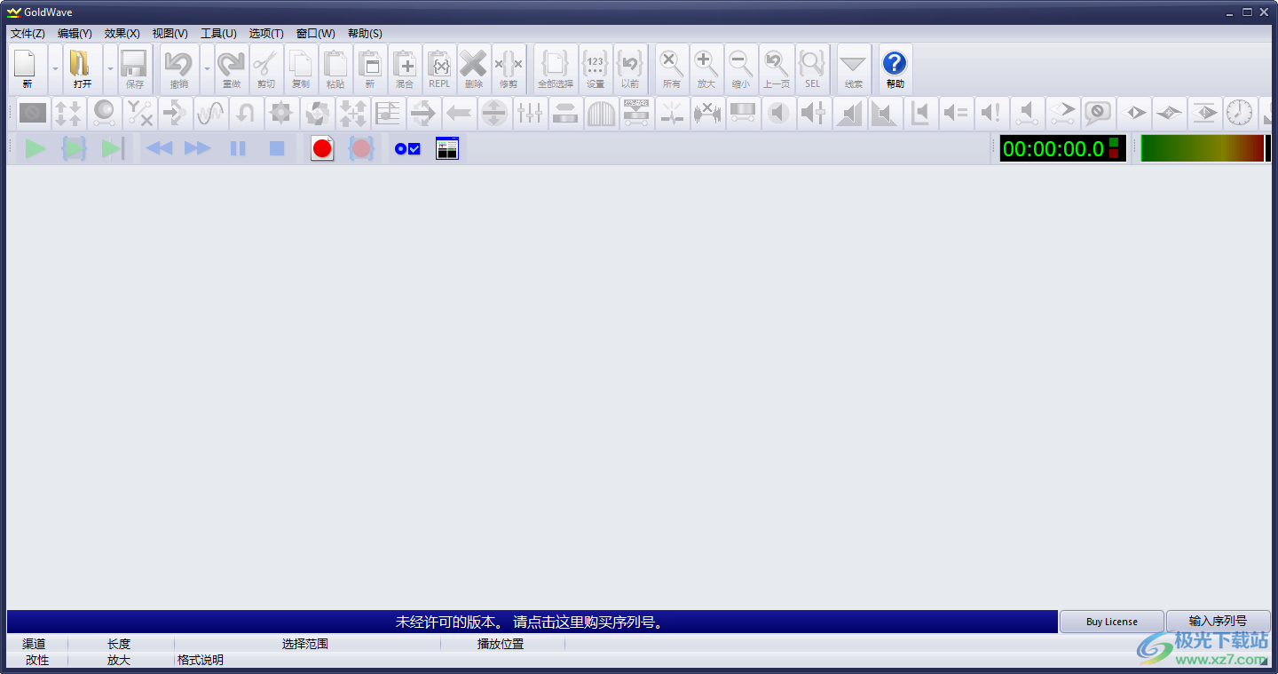Click the mute speaker effect icon
1278x674 pixels.
click(778, 114)
